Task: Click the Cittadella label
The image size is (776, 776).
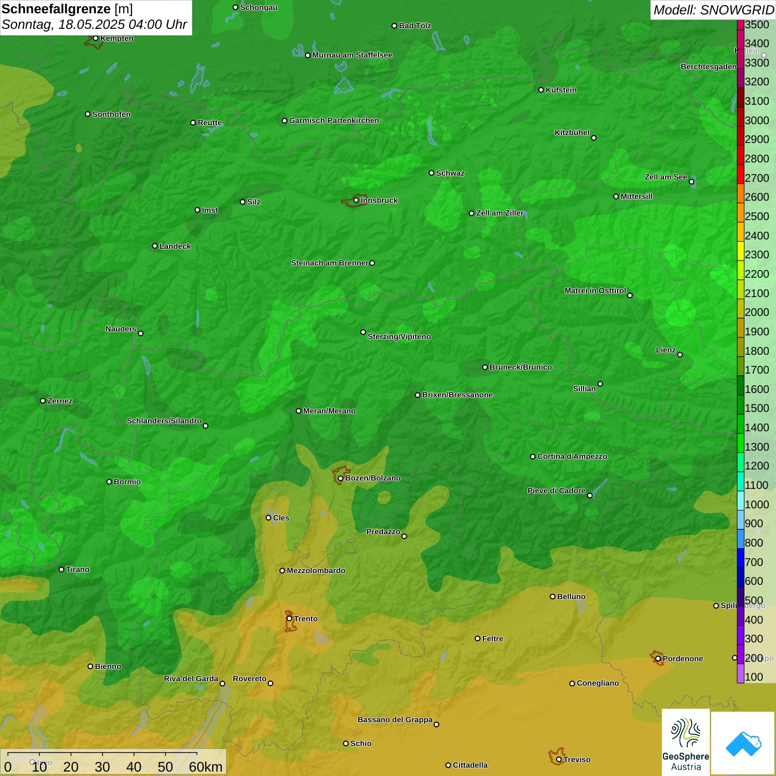Action: (x=470, y=765)
